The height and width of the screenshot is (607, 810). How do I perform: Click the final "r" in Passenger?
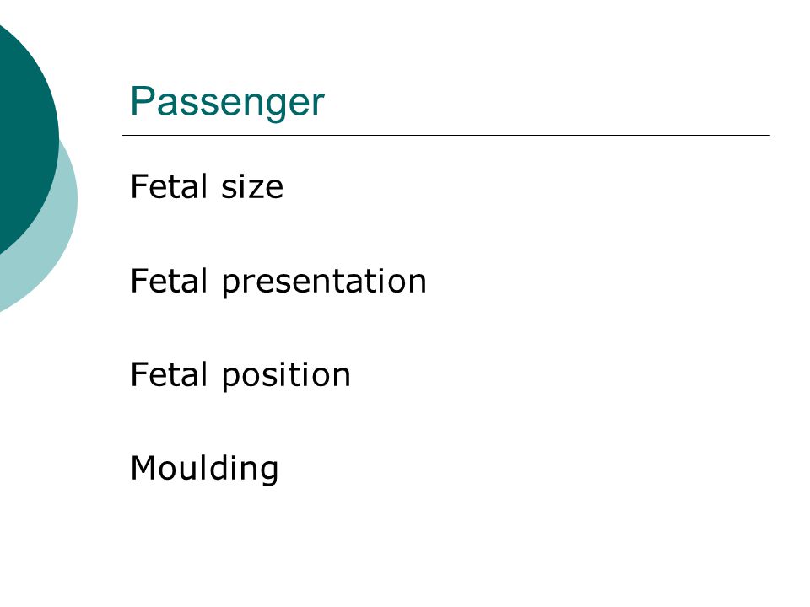[x=318, y=105]
